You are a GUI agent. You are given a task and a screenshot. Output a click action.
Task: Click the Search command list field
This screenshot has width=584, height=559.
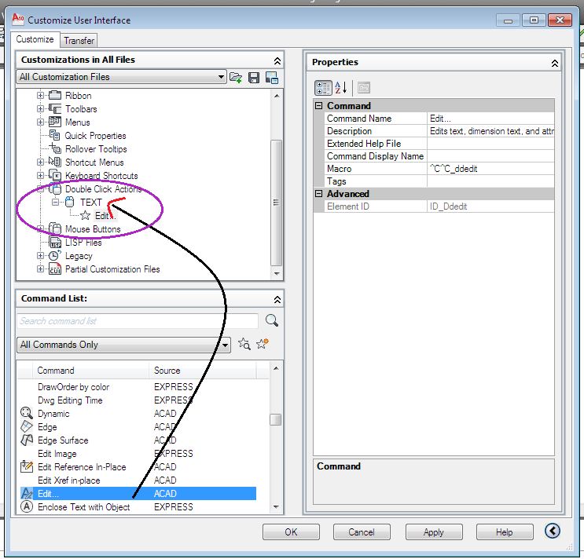click(138, 321)
